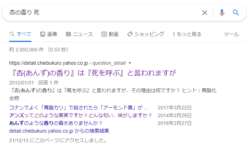Start voice search with the microphone icon
Viewport: 247px width, 146px height.
point(222,13)
